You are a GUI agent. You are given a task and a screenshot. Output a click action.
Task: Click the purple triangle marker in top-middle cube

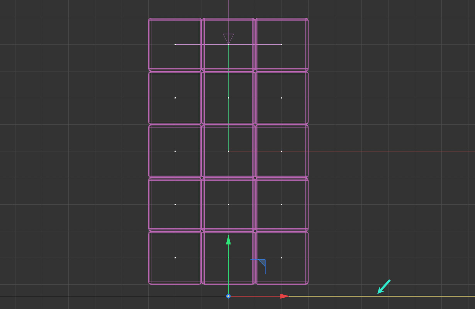coord(228,38)
